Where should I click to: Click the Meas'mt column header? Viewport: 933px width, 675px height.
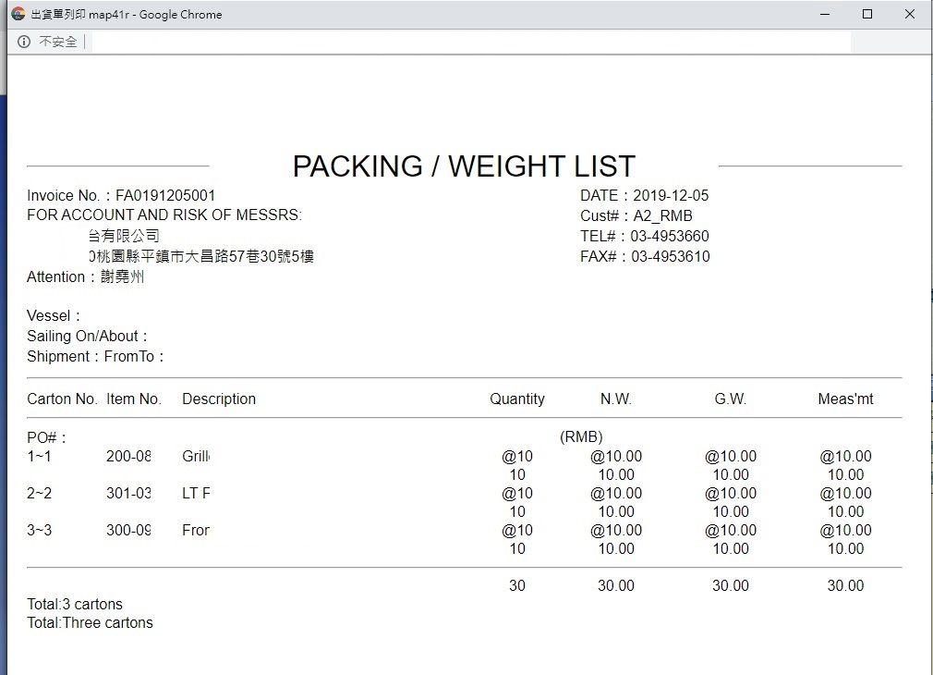coord(845,399)
